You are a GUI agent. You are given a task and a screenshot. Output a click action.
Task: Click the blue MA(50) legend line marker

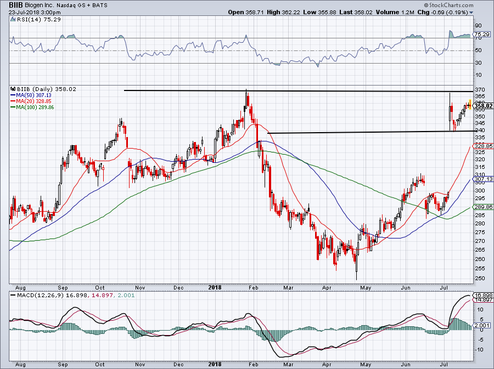(13, 95)
